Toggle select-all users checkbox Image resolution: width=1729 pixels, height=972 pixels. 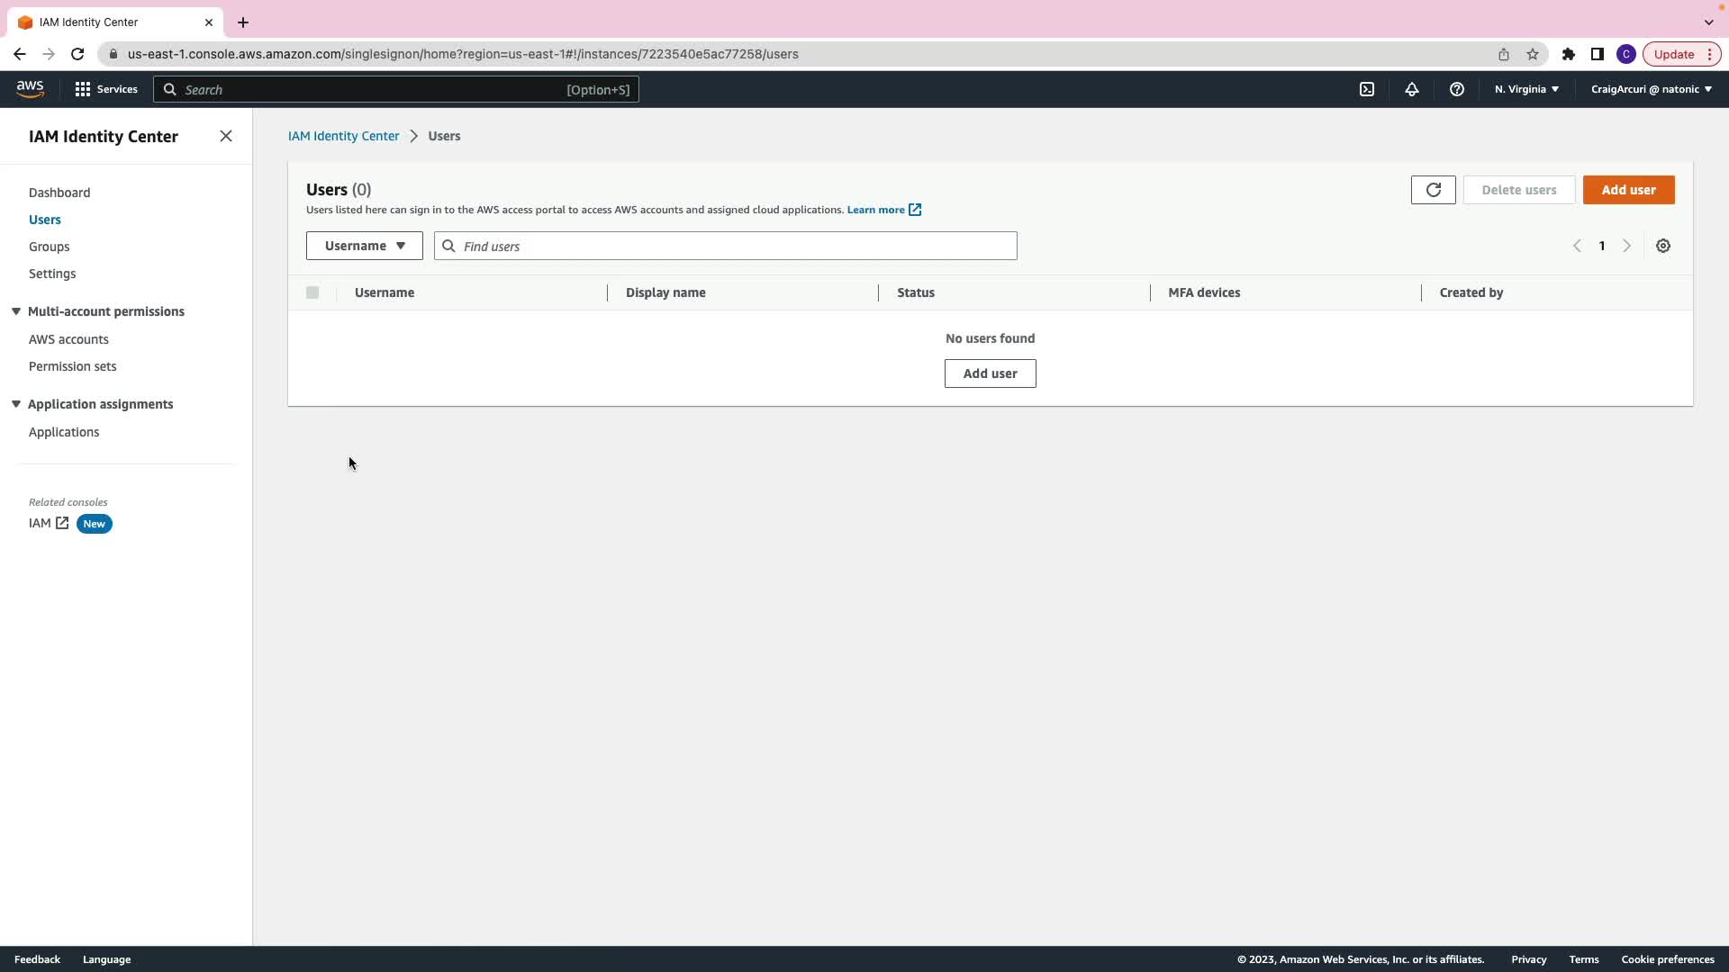point(312,292)
